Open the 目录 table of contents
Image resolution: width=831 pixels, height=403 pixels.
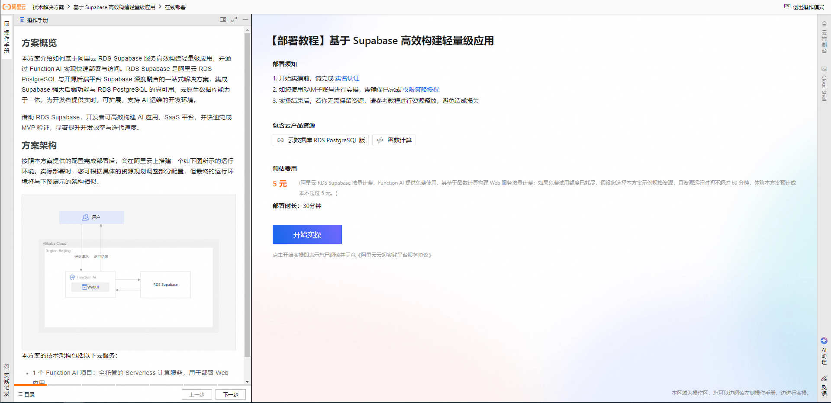[x=26, y=394]
